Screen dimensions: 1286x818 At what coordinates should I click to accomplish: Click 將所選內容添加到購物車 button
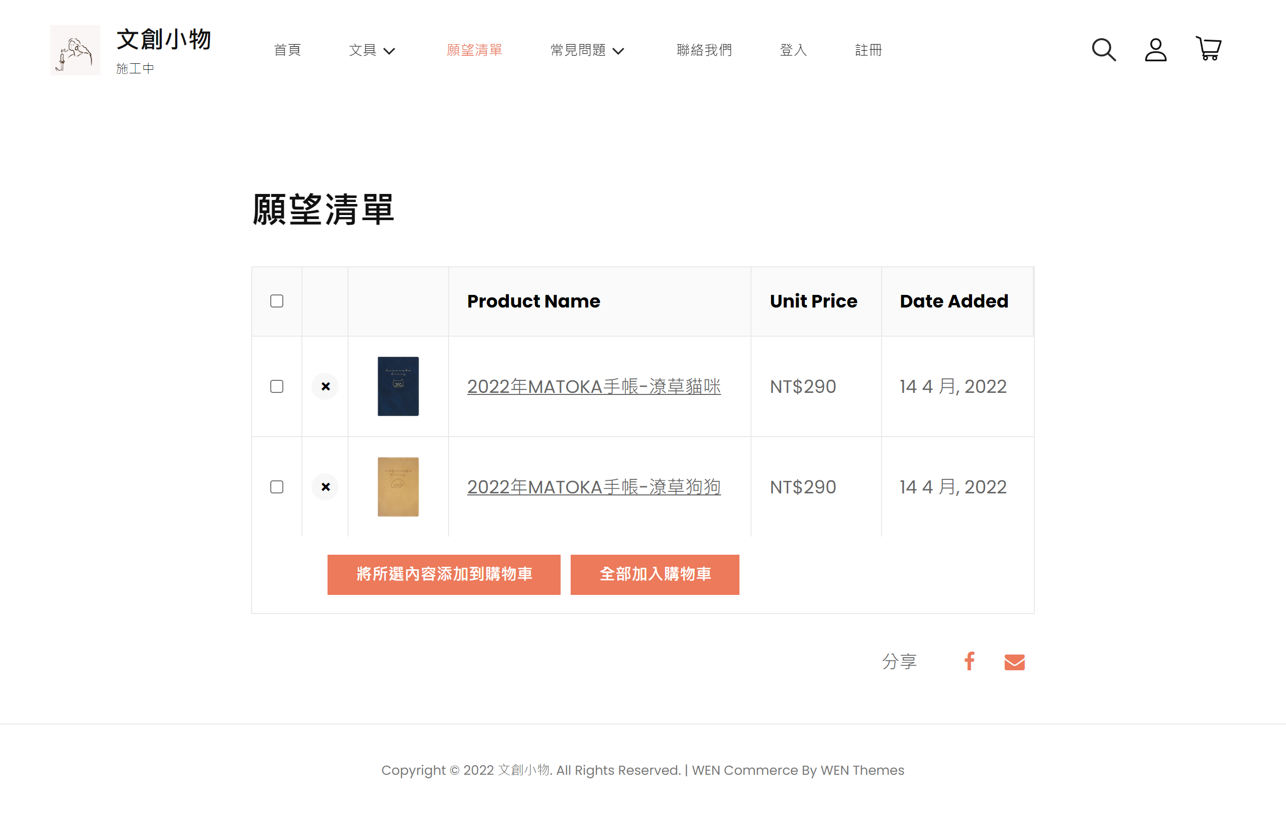click(x=444, y=574)
